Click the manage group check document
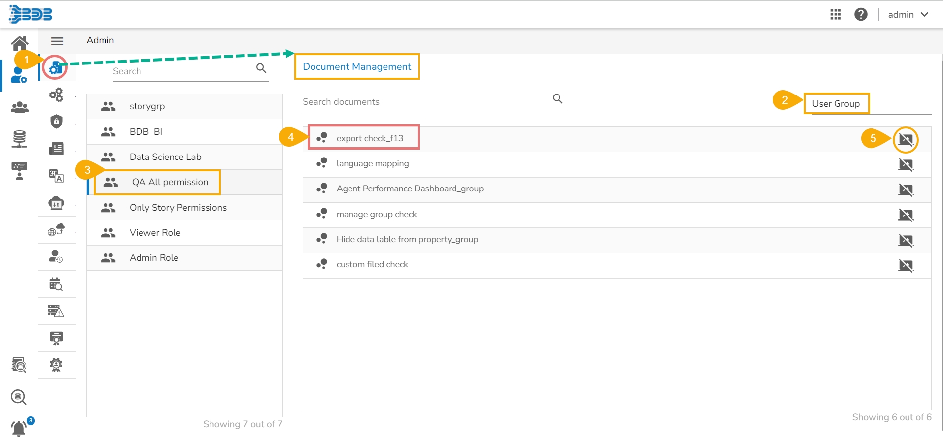This screenshot has height=441, width=943. 377,214
